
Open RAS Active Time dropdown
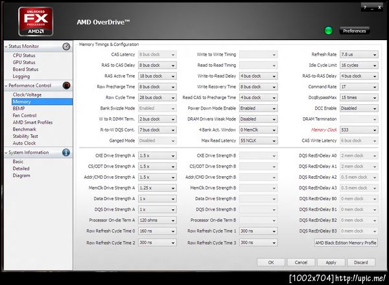(x=158, y=76)
